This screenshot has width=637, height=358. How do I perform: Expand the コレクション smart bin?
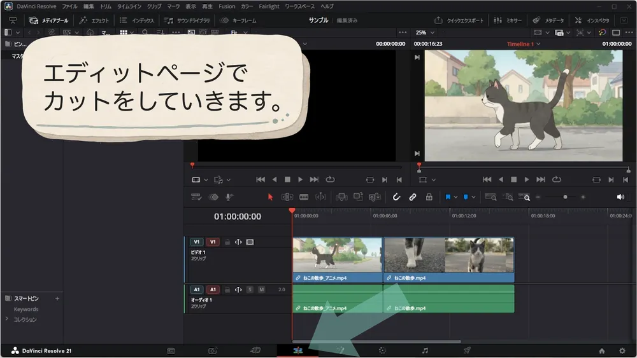[x=6, y=319]
